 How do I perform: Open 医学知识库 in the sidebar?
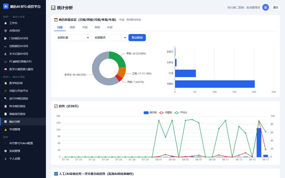click(x=23, y=83)
